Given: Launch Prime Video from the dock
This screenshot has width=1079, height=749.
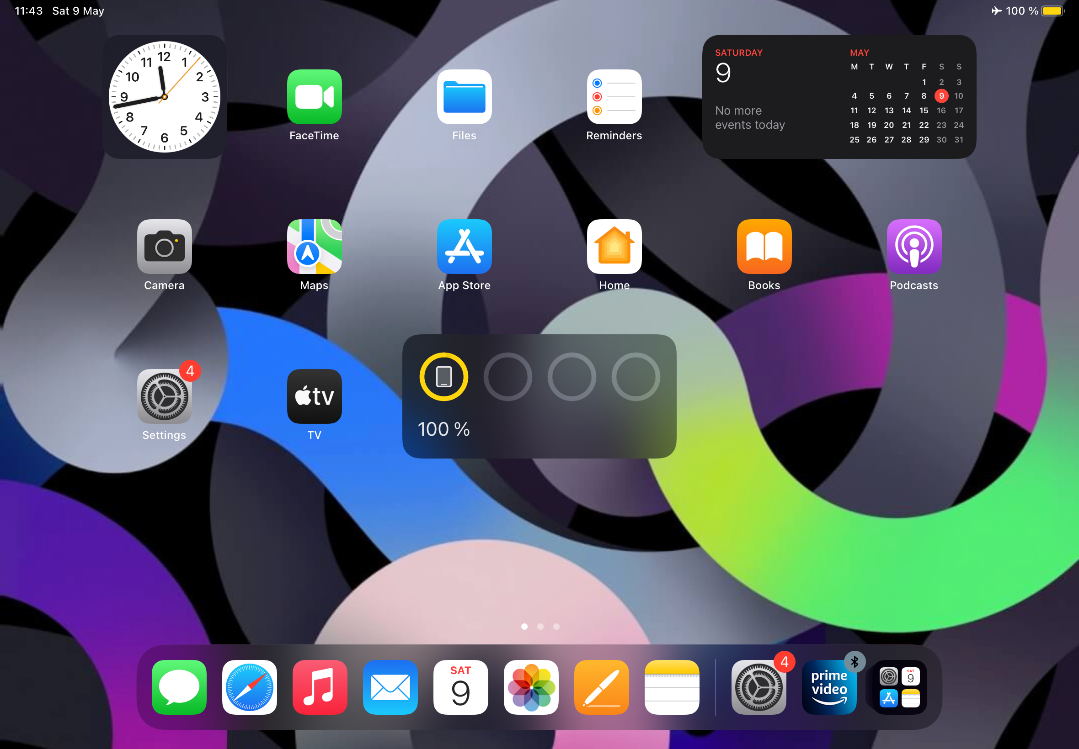Looking at the screenshot, I should pyautogui.click(x=829, y=687).
